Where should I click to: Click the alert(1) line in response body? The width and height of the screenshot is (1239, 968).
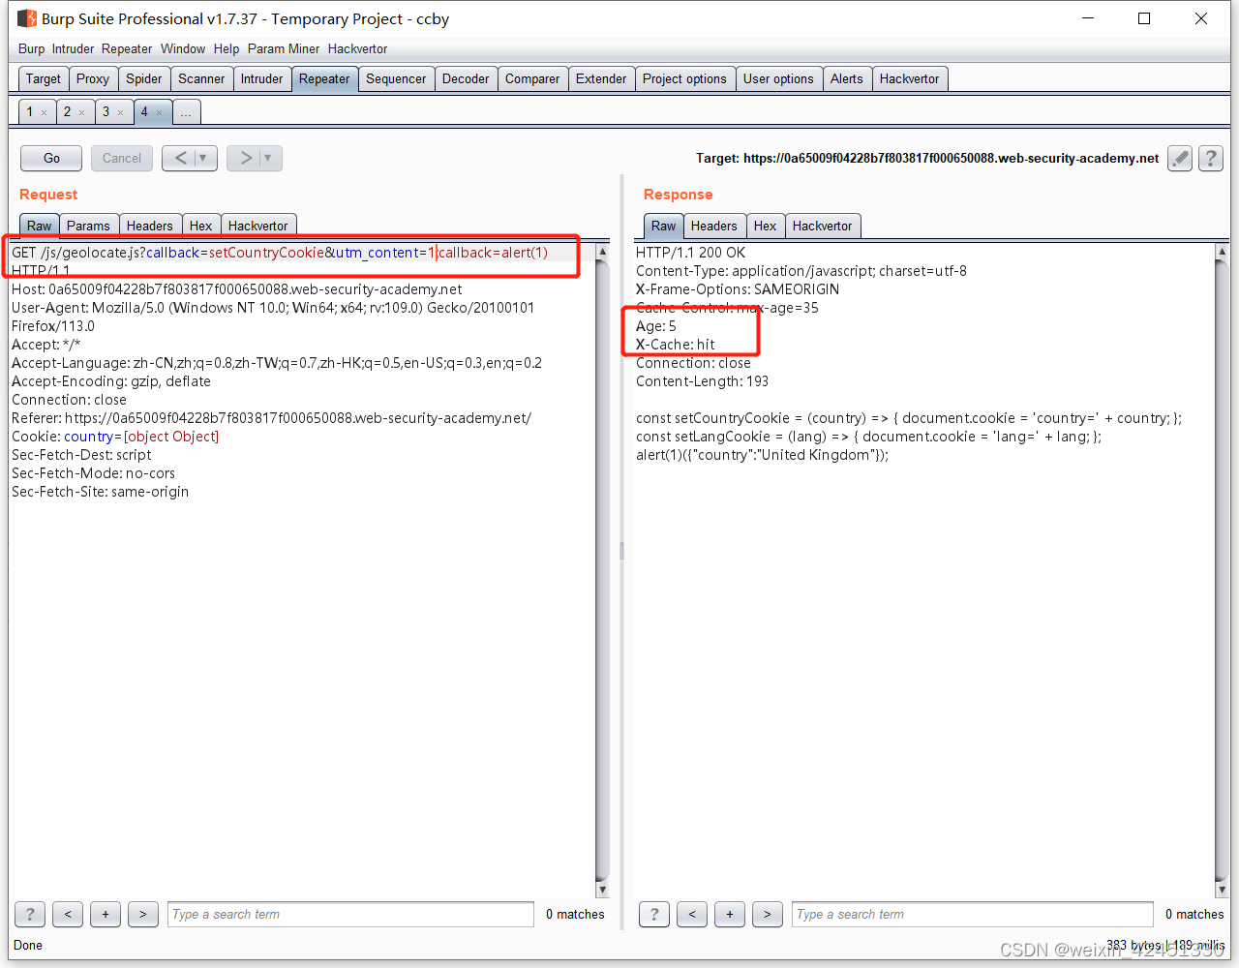tap(762, 455)
